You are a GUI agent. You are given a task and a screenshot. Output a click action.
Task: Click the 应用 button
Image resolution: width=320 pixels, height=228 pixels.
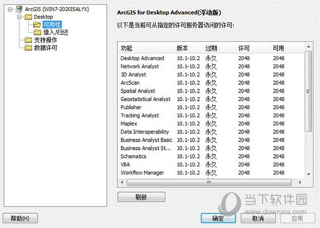point(297,219)
